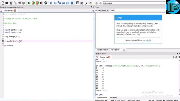Click the 'dtype: int32' line above In [29]
This screenshot has height=101, width=180.
[x=102, y=90]
